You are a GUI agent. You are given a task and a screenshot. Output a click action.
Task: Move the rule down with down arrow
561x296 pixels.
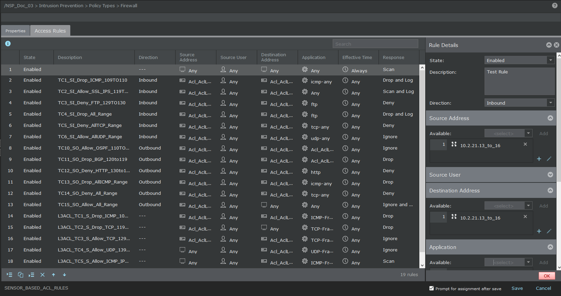pos(64,275)
